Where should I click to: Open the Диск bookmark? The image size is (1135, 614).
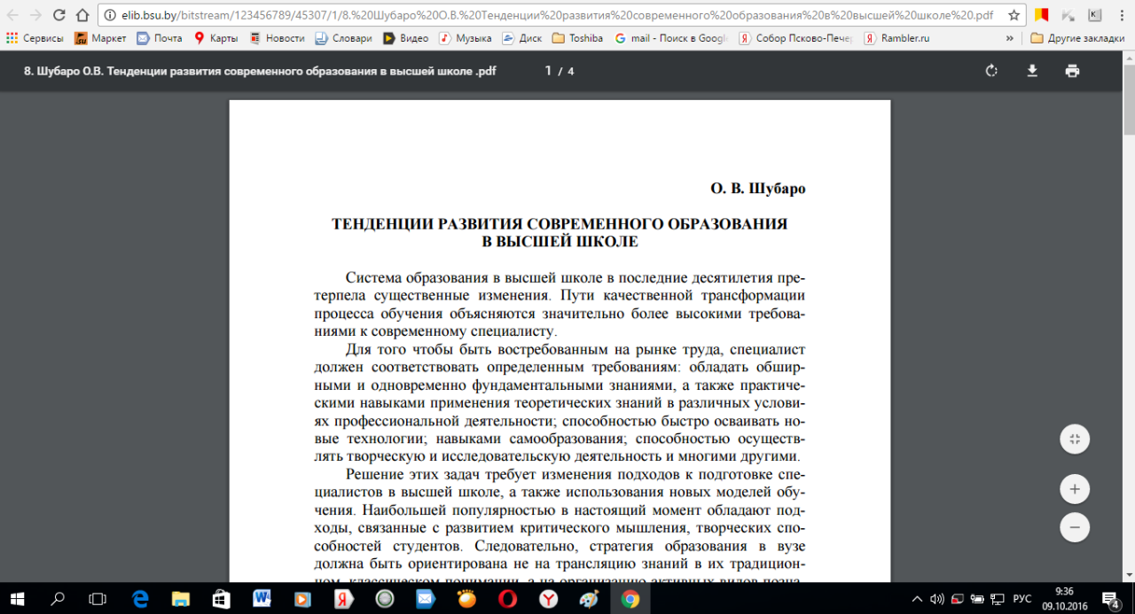point(521,38)
